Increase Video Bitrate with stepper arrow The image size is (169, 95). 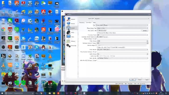click(x=147, y=41)
